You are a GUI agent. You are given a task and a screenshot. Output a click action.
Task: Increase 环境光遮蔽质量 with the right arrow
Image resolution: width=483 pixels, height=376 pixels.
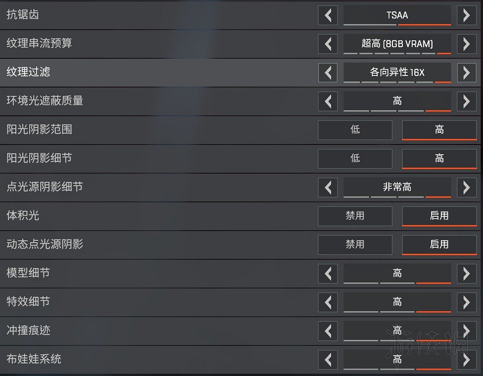click(467, 101)
